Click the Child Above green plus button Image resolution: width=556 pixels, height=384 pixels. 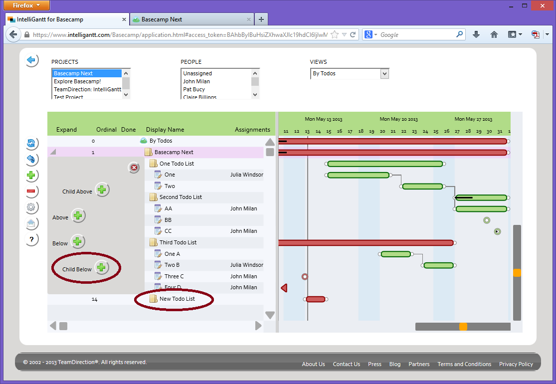pos(102,190)
